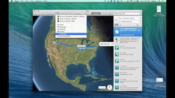Zoom in with the plus button

[x=104, y=87]
